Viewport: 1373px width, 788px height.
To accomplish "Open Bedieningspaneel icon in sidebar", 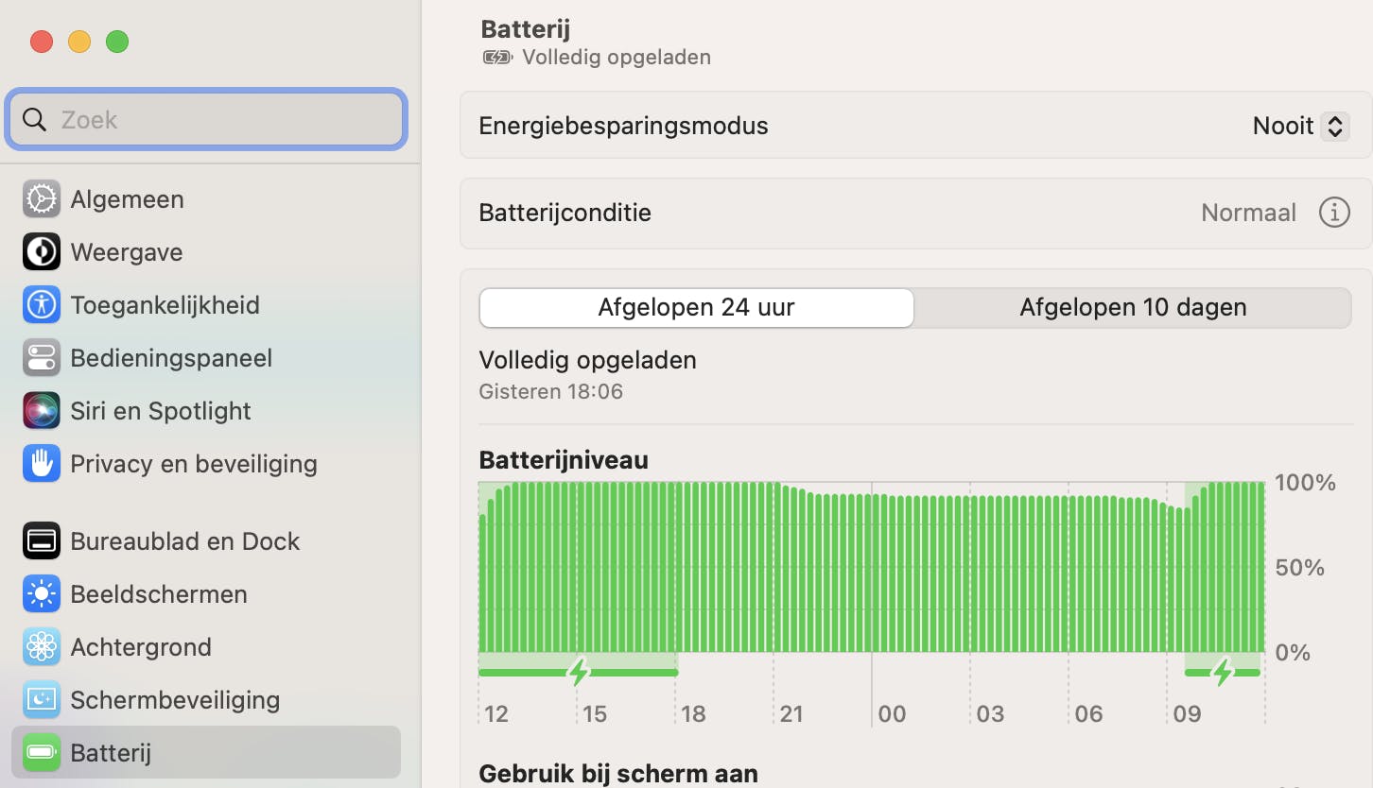I will pos(42,358).
